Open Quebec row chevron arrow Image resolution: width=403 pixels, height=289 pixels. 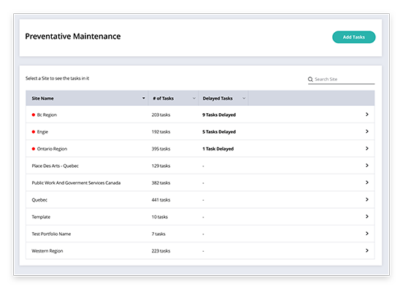point(367,199)
